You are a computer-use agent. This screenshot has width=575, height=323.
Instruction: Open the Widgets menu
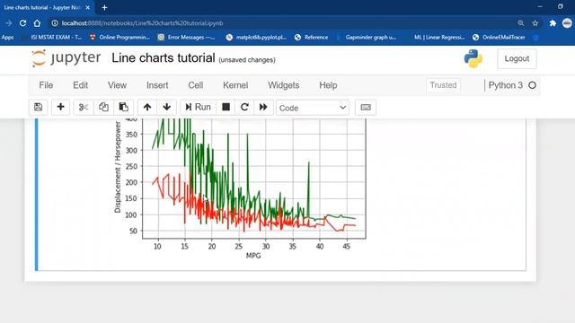click(284, 85)
